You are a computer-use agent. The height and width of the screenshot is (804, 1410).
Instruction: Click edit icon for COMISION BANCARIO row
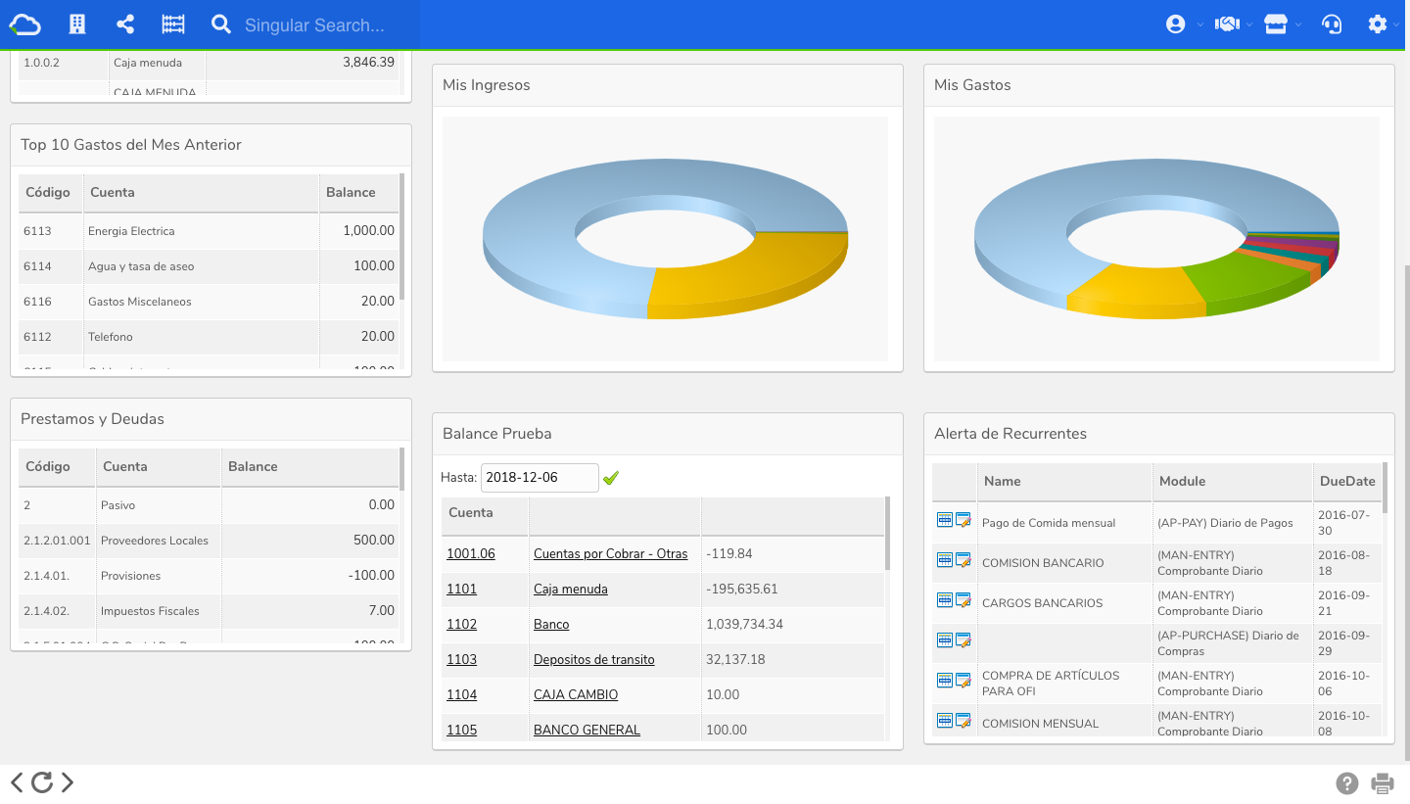963,560
